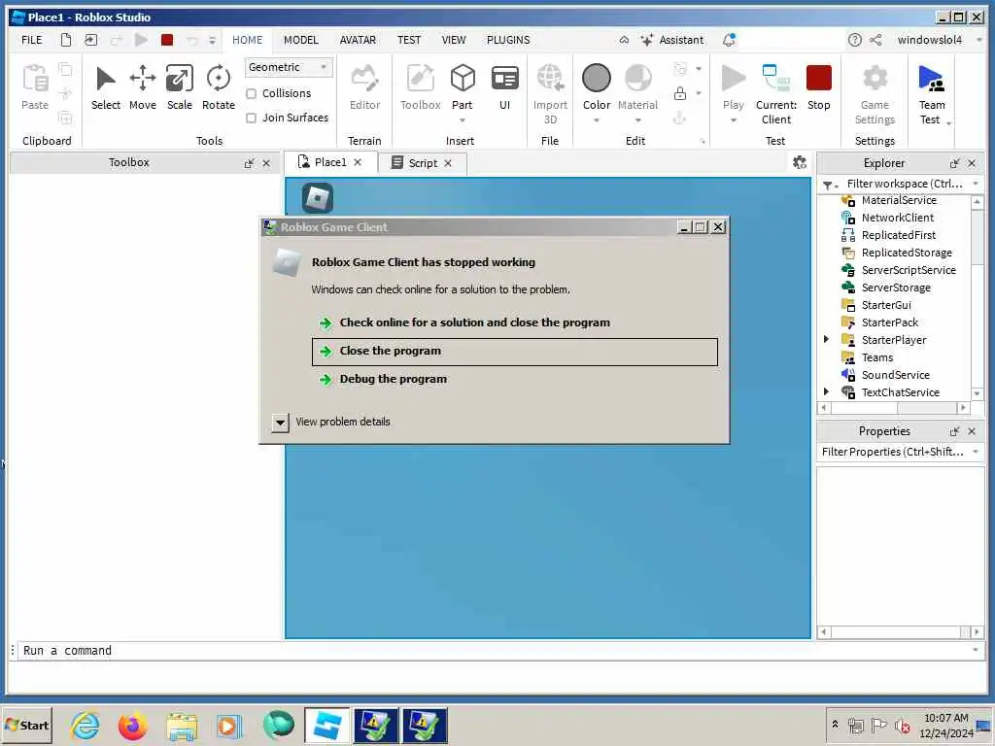Open the Toolbox from the Insert group

click(x=420, y=87)
